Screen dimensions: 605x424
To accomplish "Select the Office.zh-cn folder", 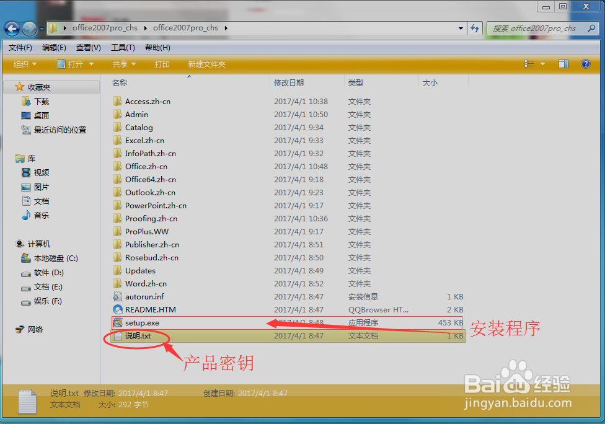I will click(x=146, y=166).
